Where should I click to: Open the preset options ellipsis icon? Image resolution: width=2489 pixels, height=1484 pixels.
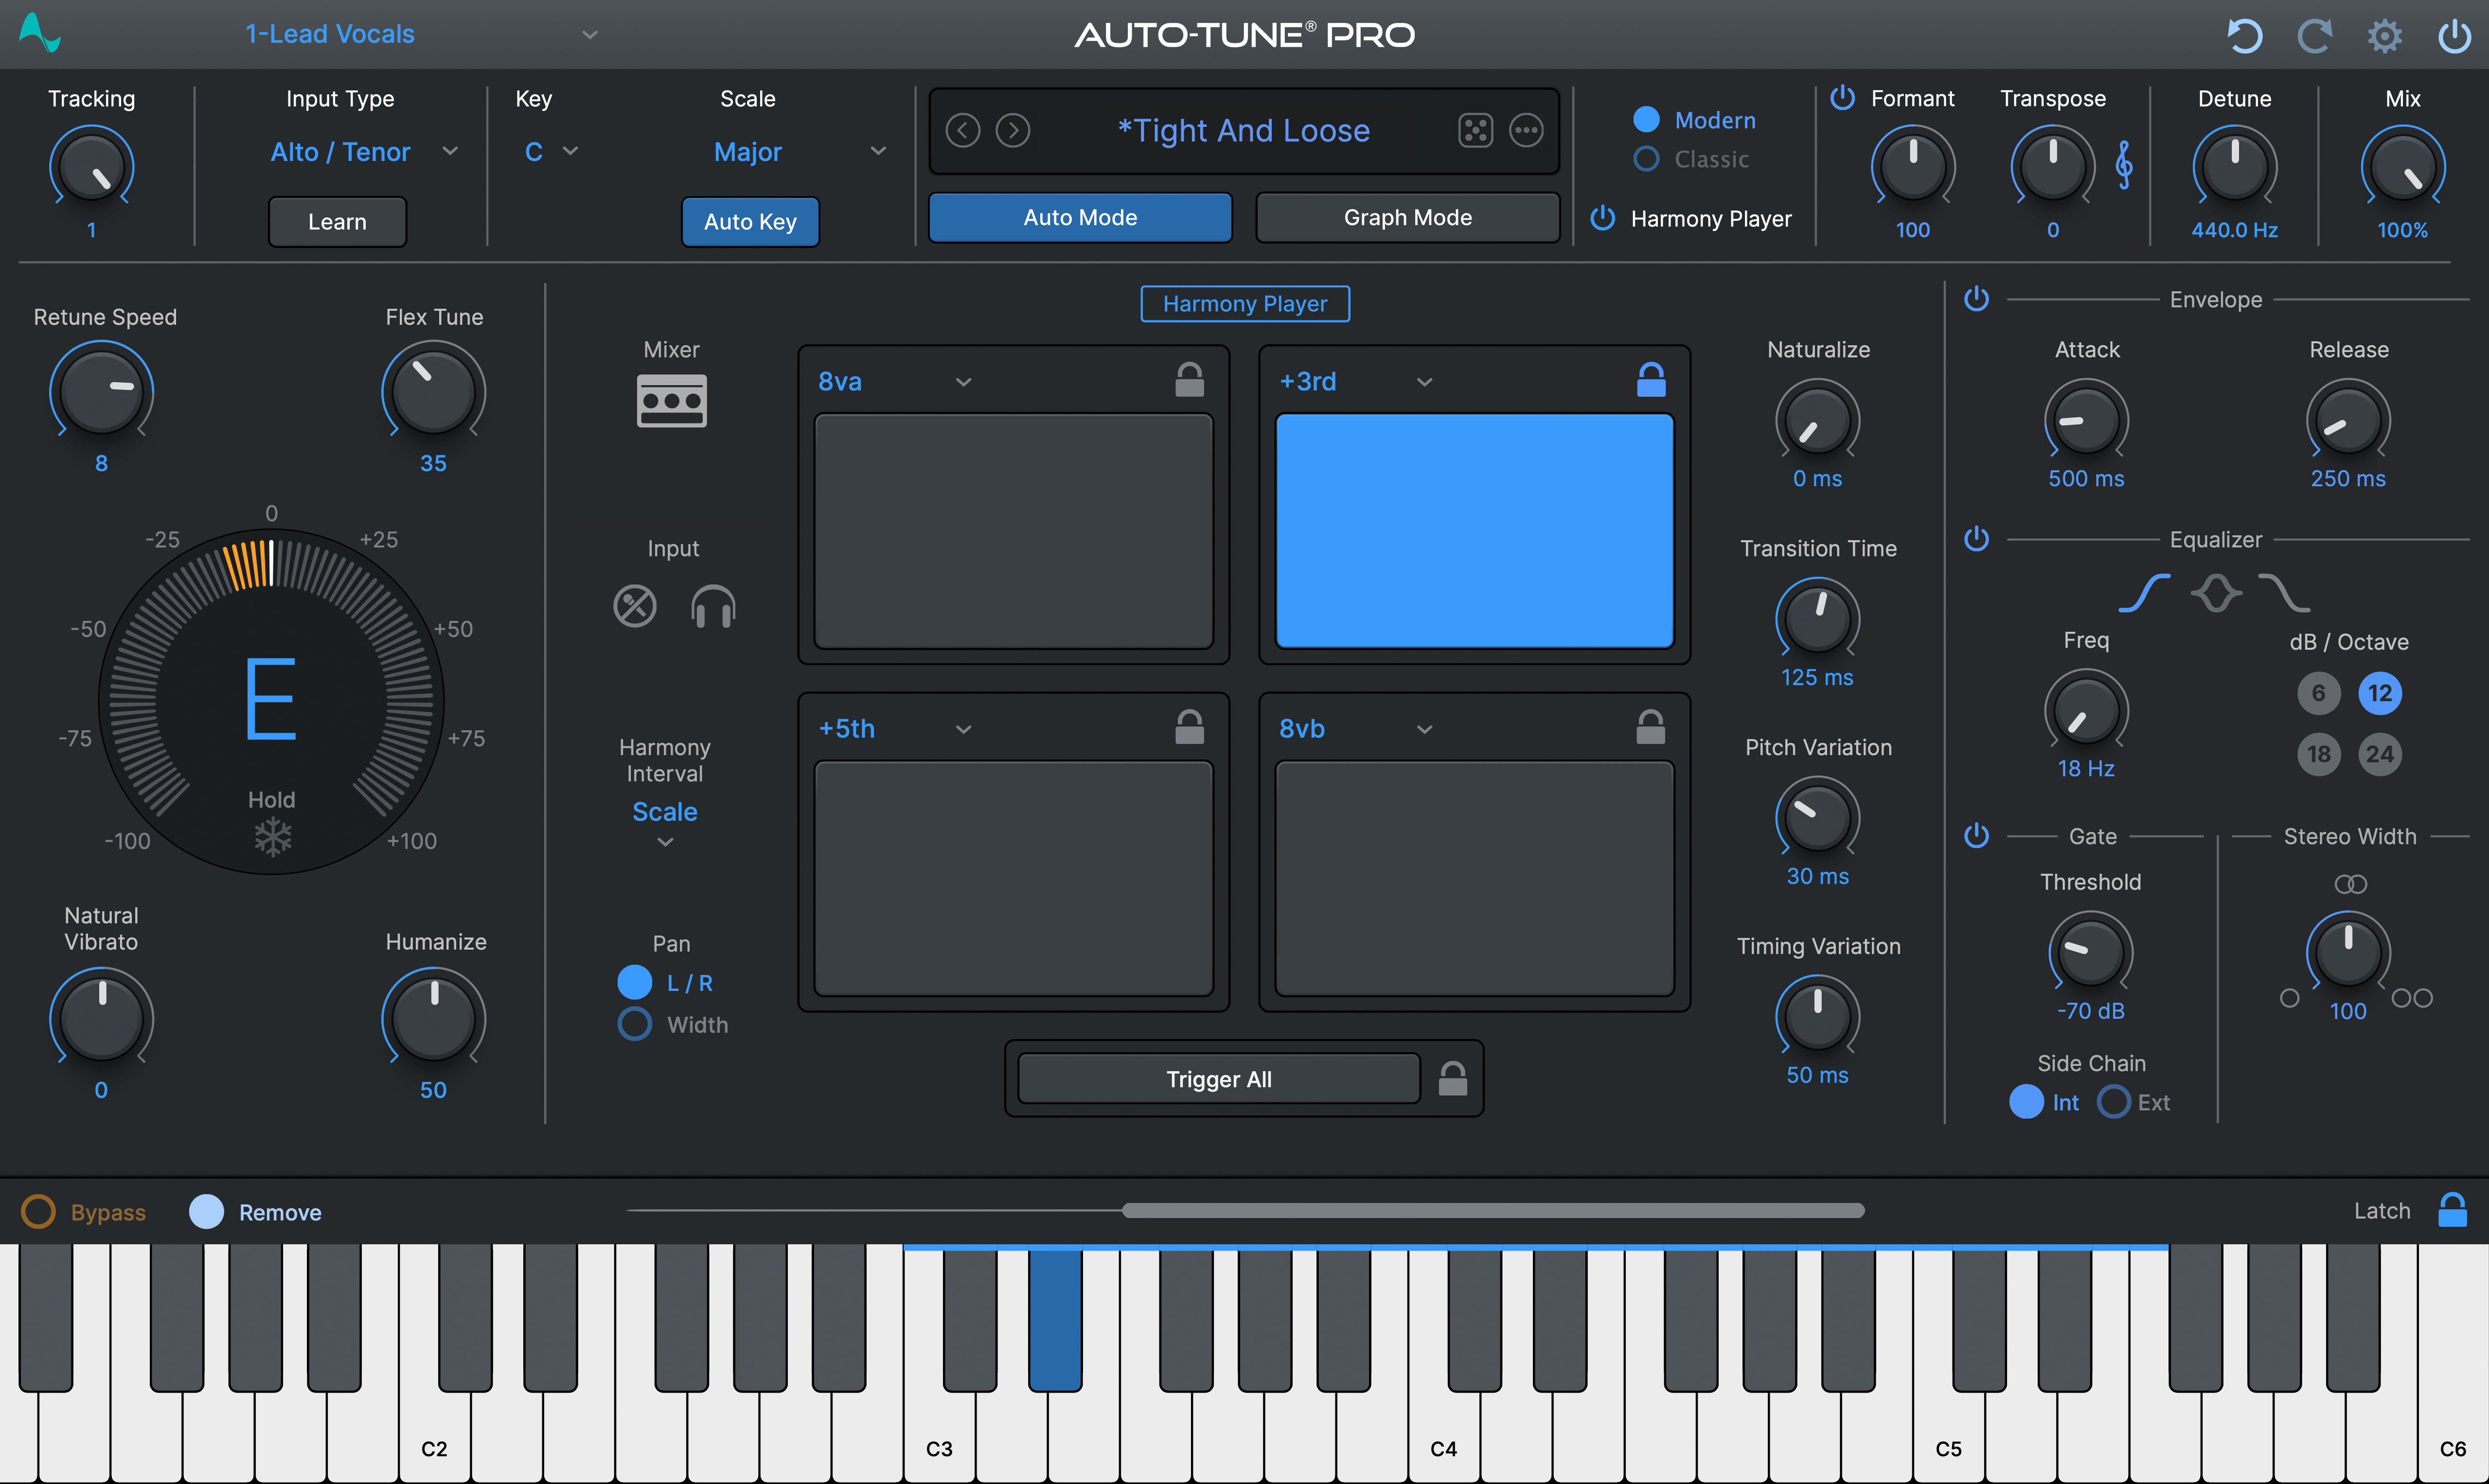(x=1526, y=130)
